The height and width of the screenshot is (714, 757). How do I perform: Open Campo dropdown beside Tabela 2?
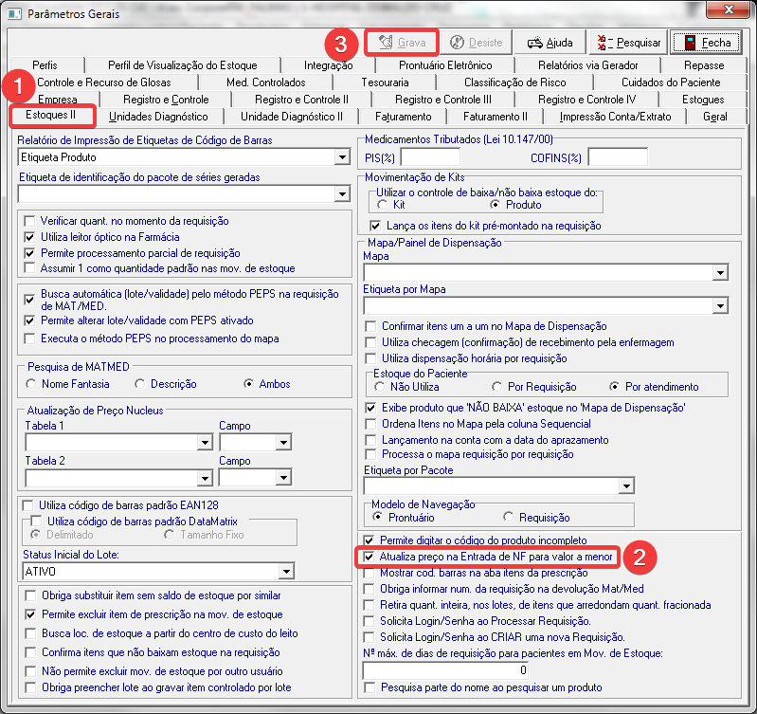(283, 478)
